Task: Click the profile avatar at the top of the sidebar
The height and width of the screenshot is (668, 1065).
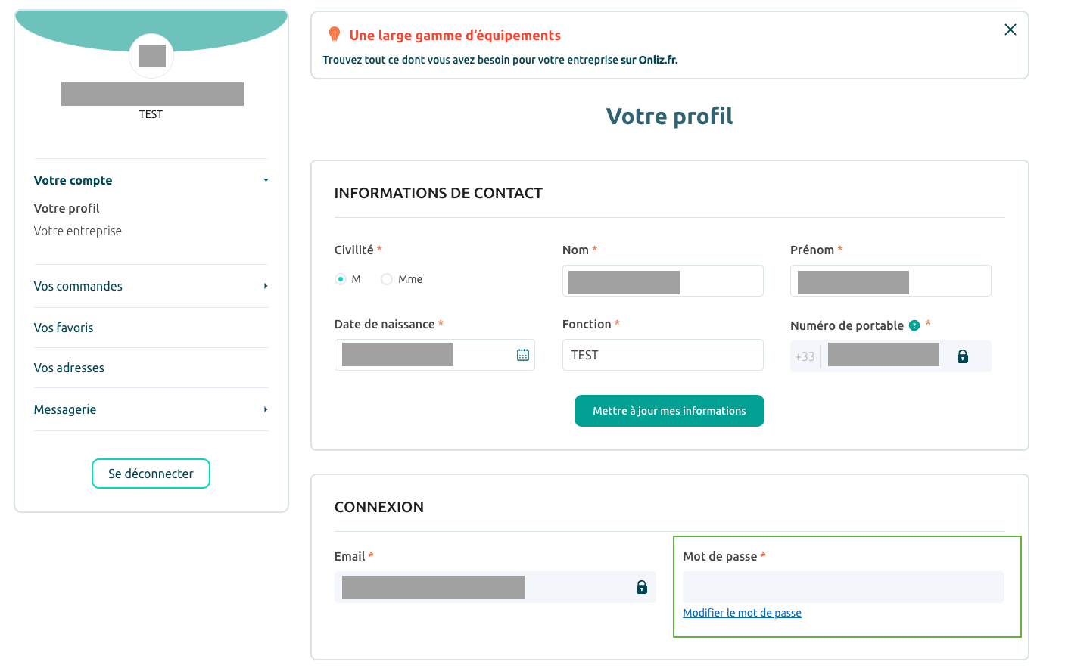Action: [x=151, y=56]
